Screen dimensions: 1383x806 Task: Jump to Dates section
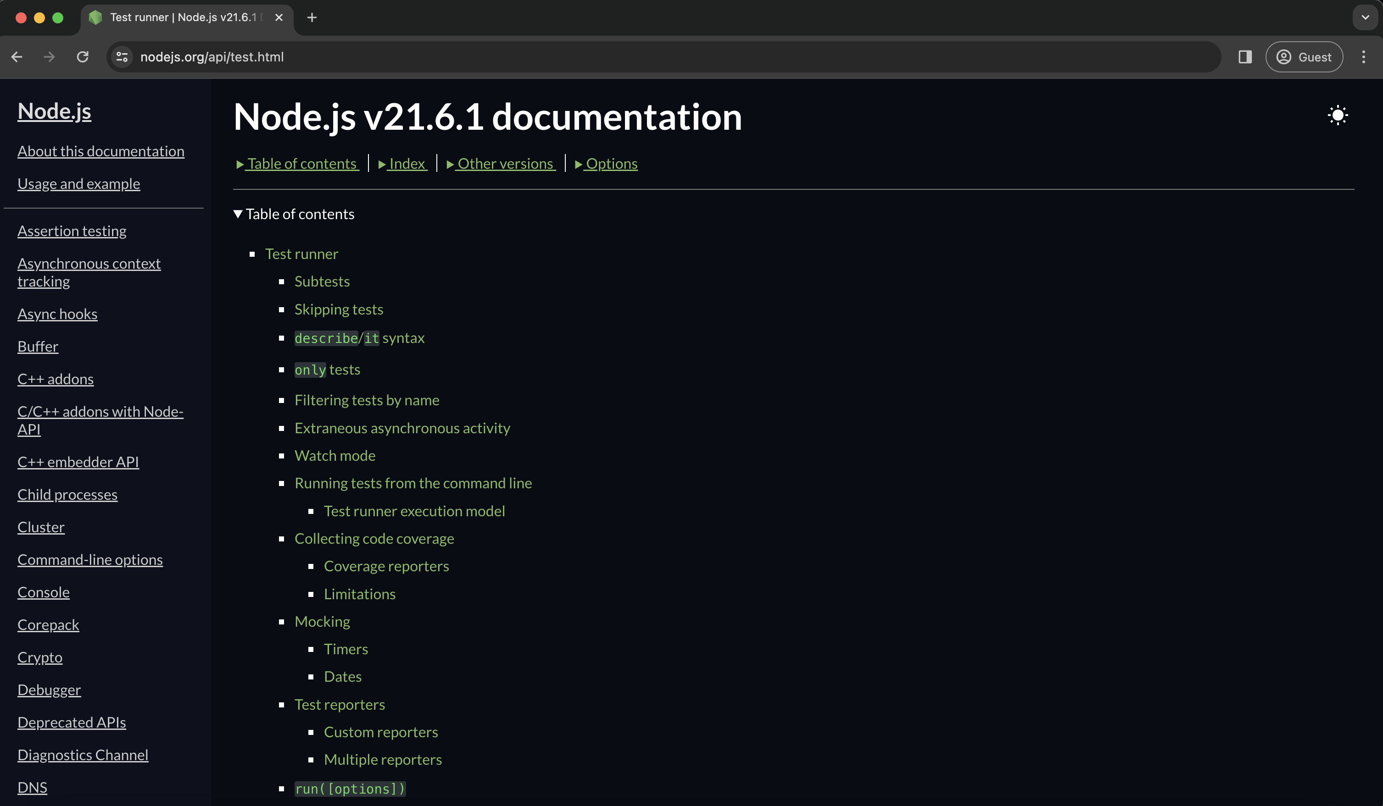[x=342, y=677]
